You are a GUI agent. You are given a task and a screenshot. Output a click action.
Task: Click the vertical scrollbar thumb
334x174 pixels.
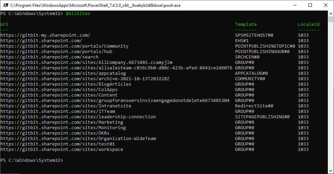coord(331,19)
